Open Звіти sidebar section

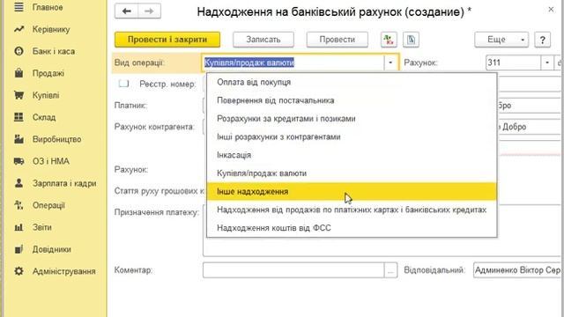point(41,227)
